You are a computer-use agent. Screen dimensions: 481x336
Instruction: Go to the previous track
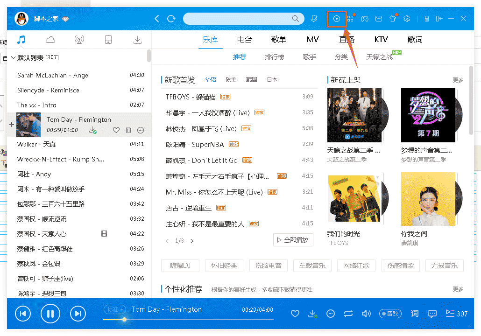click(x=23, y=314)
